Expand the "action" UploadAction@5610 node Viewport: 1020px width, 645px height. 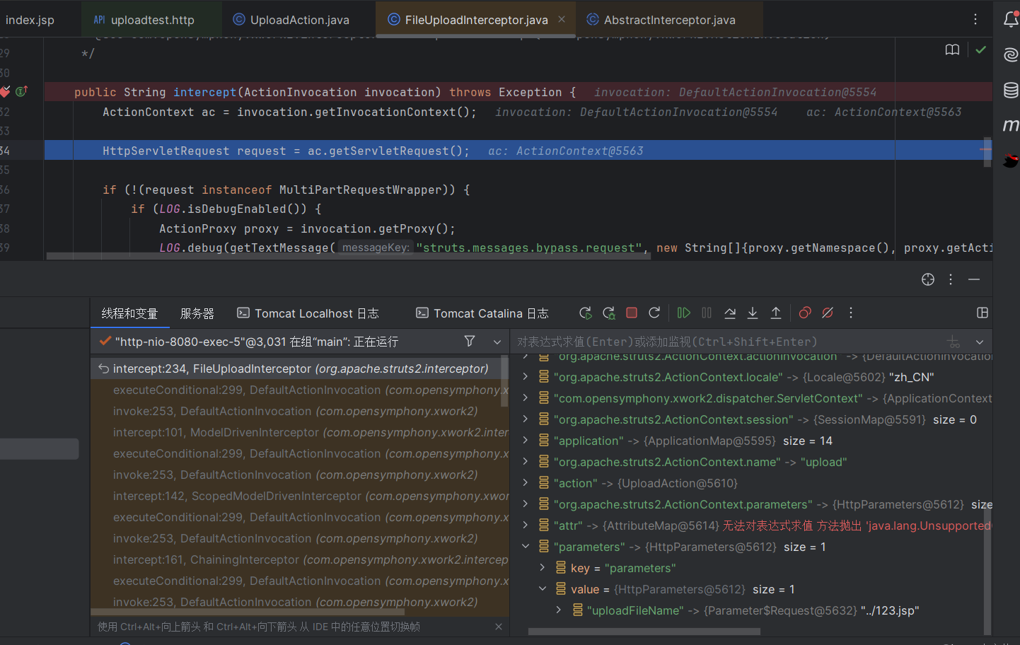coord(525,483)
